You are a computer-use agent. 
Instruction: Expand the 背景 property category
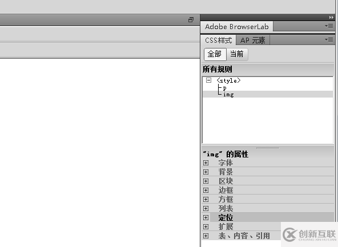(206, 172)
